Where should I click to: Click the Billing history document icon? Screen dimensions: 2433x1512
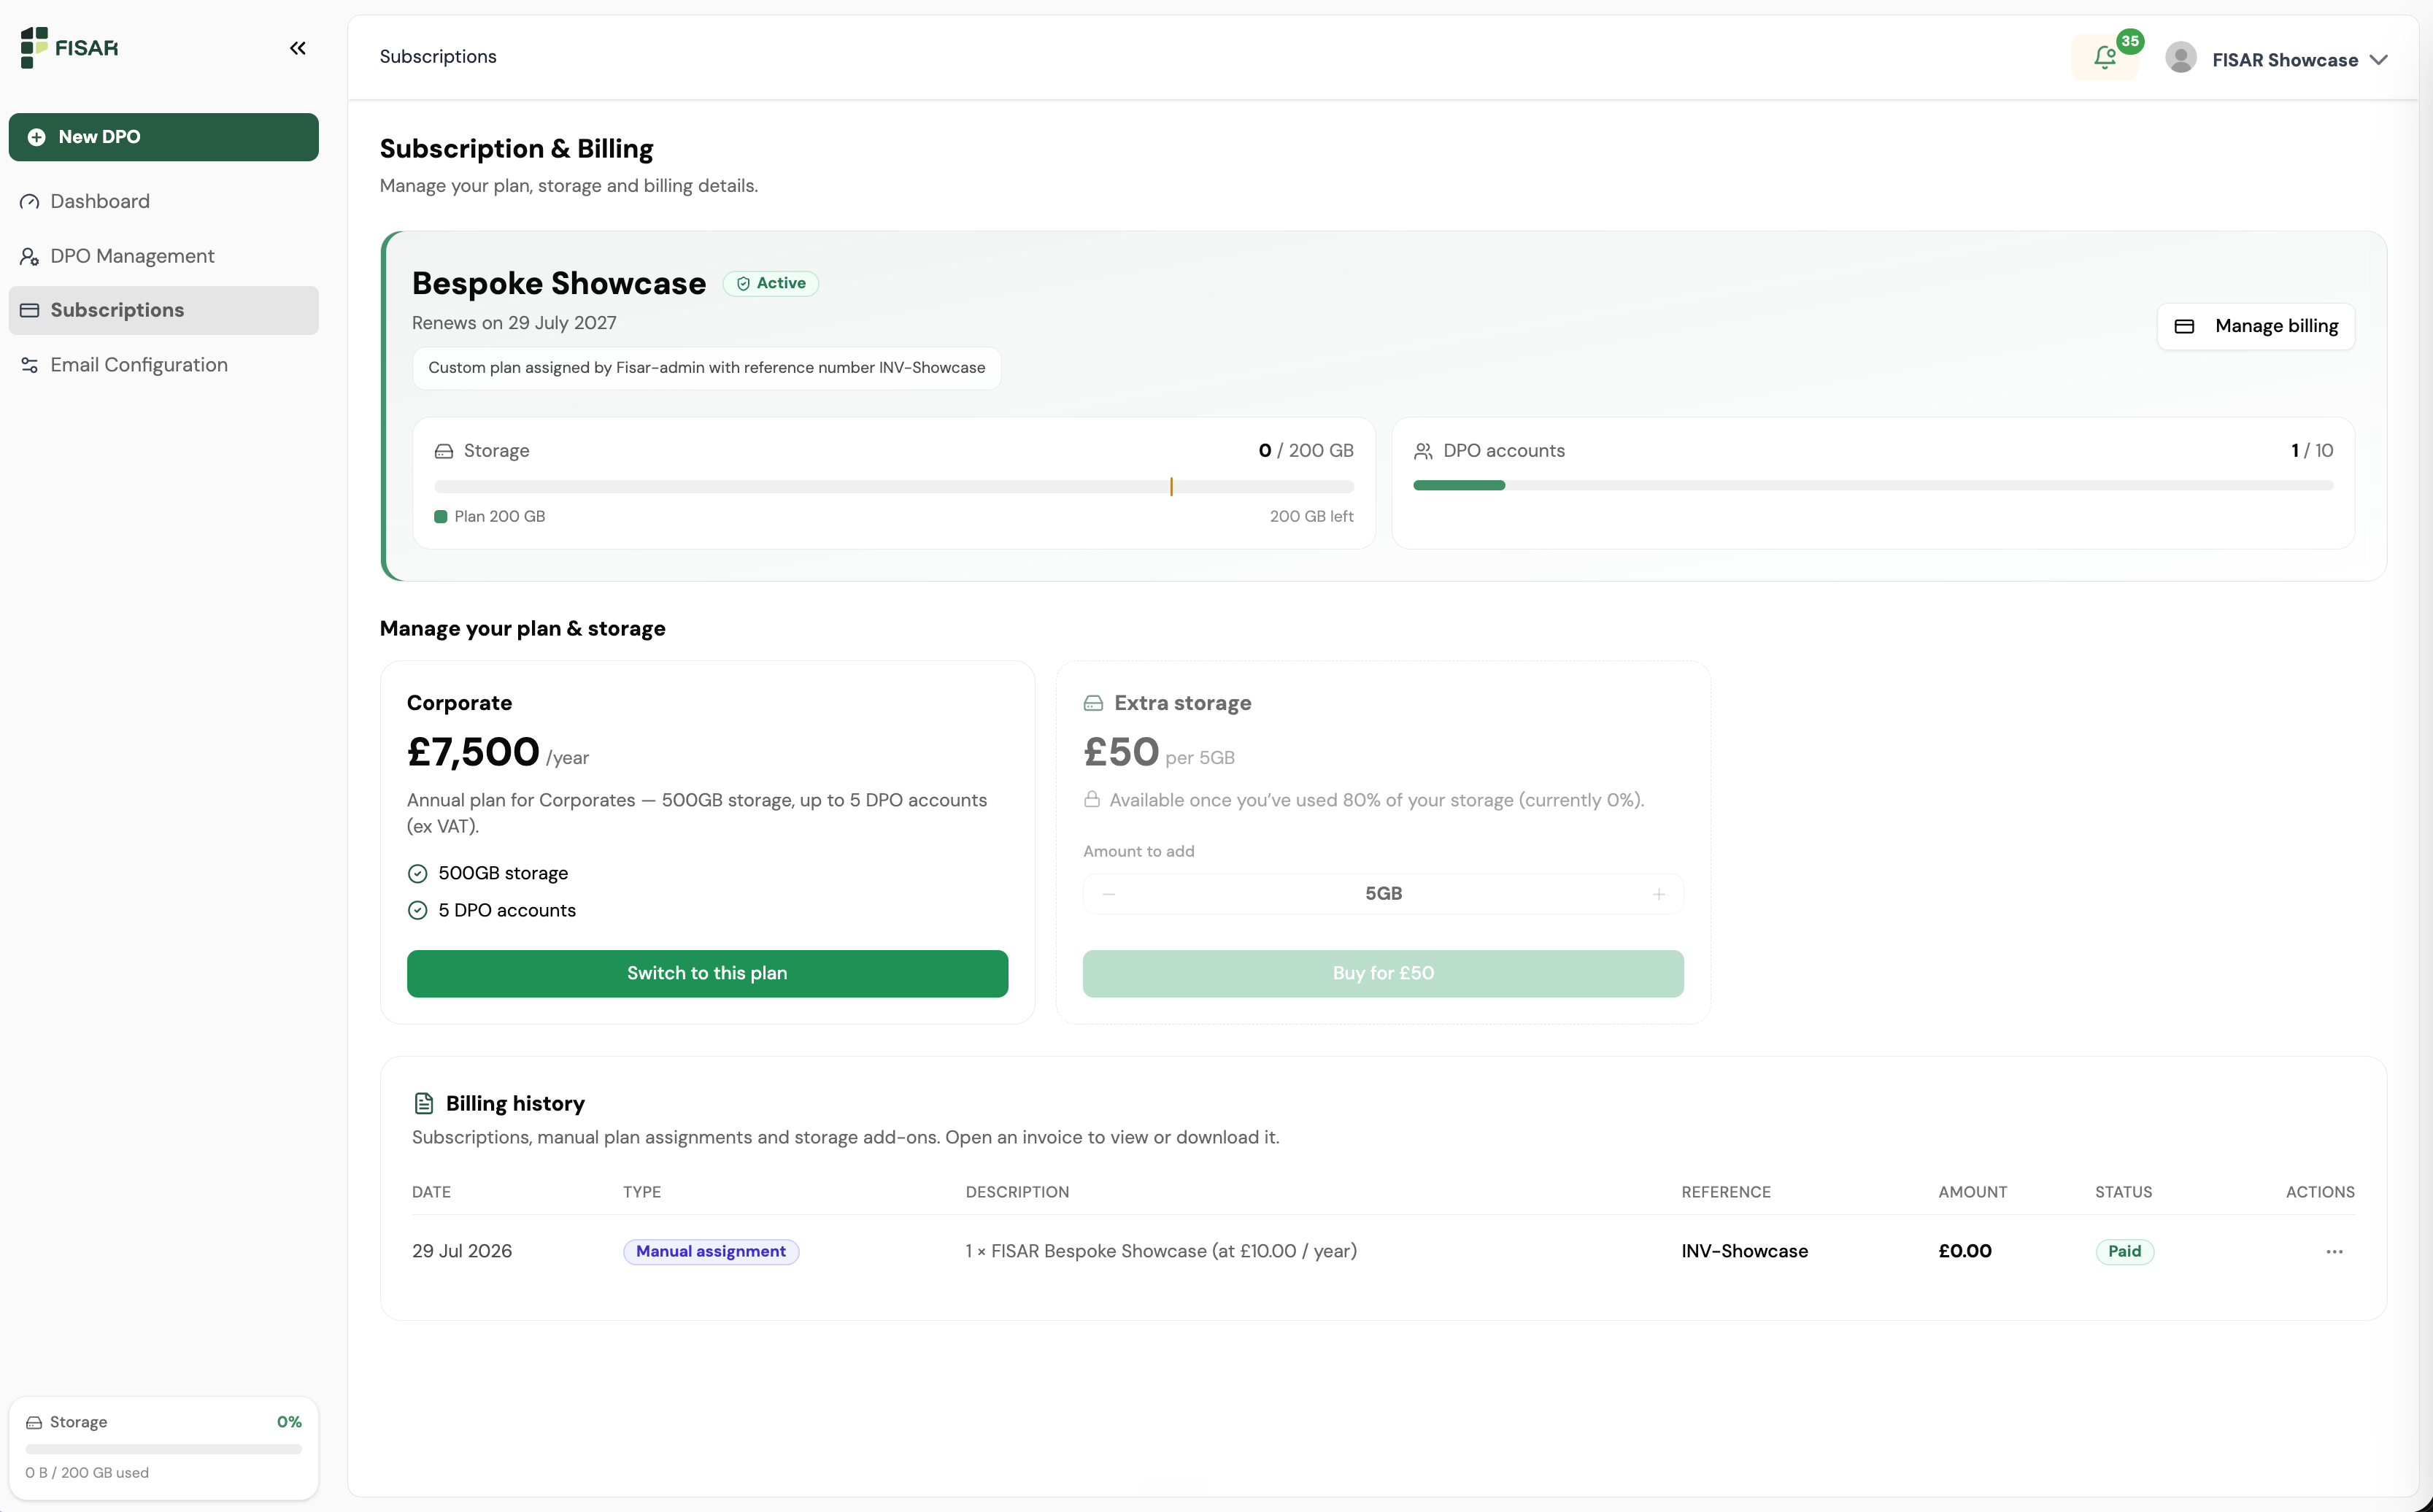(424, 1103)
